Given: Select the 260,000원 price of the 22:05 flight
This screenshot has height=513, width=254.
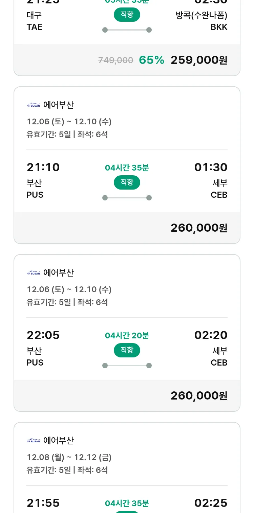Looking at the screenshot, I should pyautogui.click(x=199, y=396).
